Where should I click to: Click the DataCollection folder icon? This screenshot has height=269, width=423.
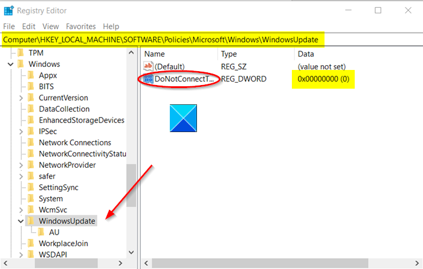click(x=31, y=109)
